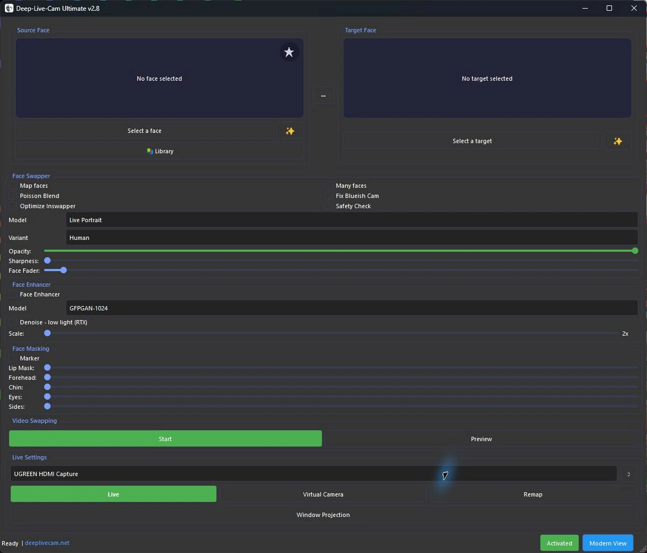Screen dimensions: 647x553
Task: Click the Face Masking section heading
Action: pos(31,349)
